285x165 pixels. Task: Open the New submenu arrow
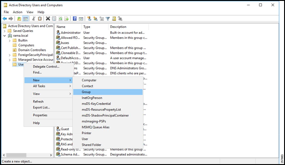point(70,80)
